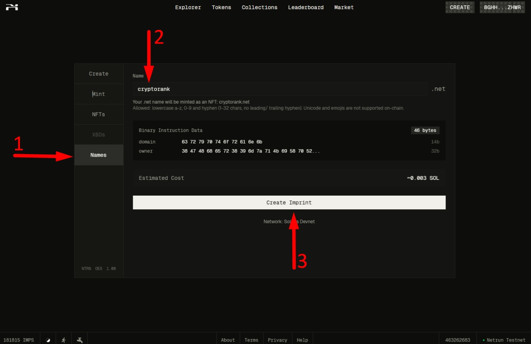The height and width of the screenshot is (344, 531).
Task: Click the Create Imprint button
Action: pos(289,203)
